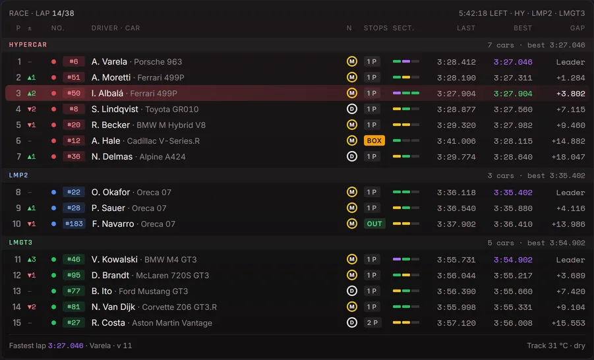Click the medium tyre icon for A. Moretti

[x=352, y=77]
